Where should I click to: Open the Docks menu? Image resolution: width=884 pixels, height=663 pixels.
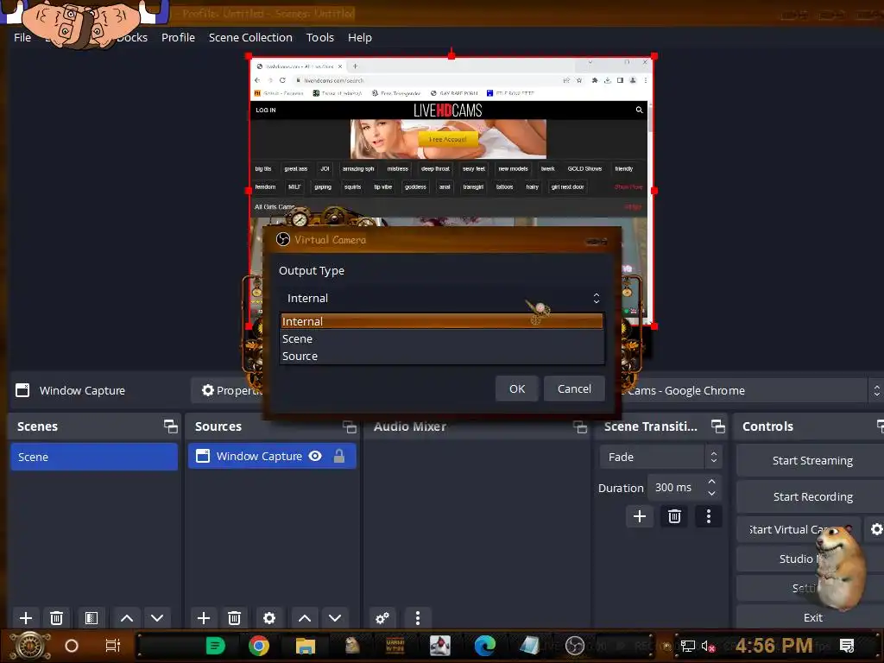(x=131, y=37)
